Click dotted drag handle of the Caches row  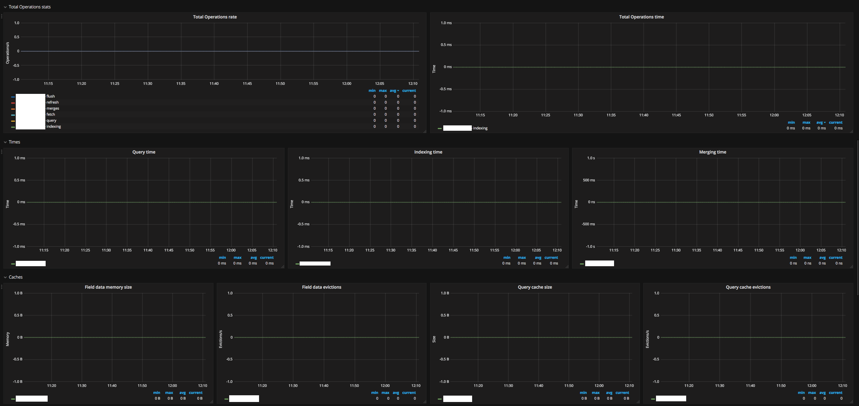tap(2, 287)
